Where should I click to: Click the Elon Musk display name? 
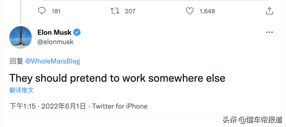[x=54, y=33]
